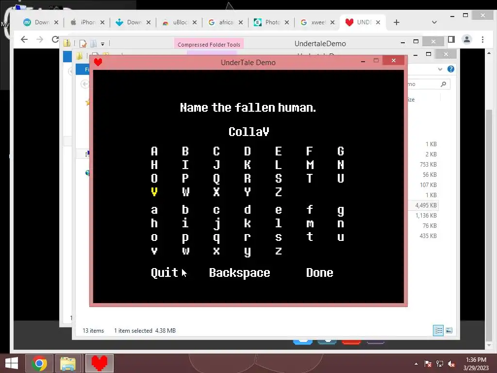
Task: Open Chrome from the taskbar
Action: (x=39, y=363)
